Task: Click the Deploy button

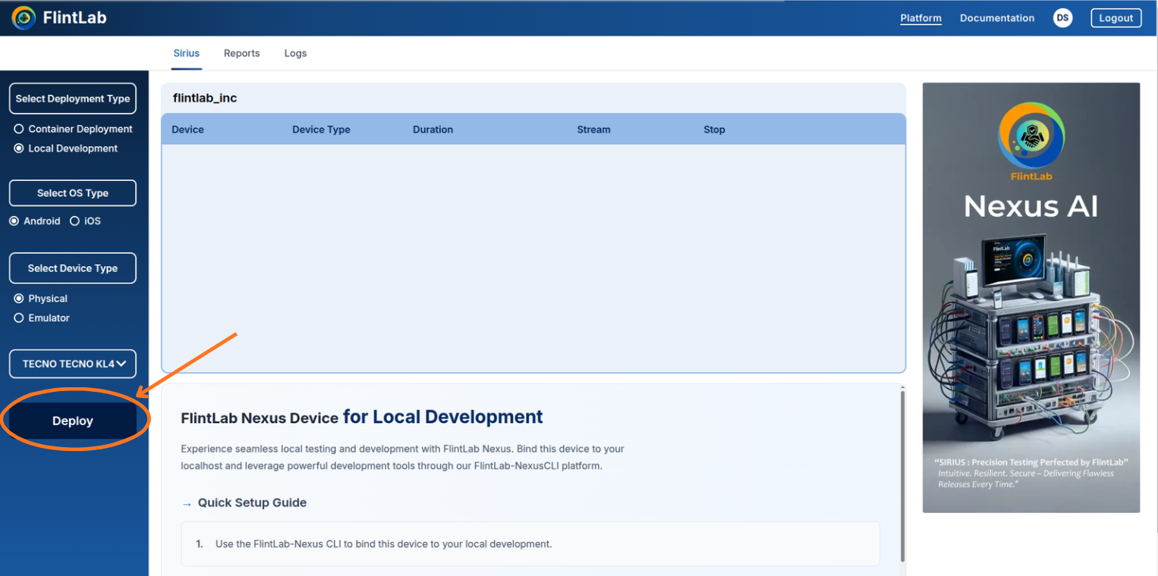Action: coord(73,421)
